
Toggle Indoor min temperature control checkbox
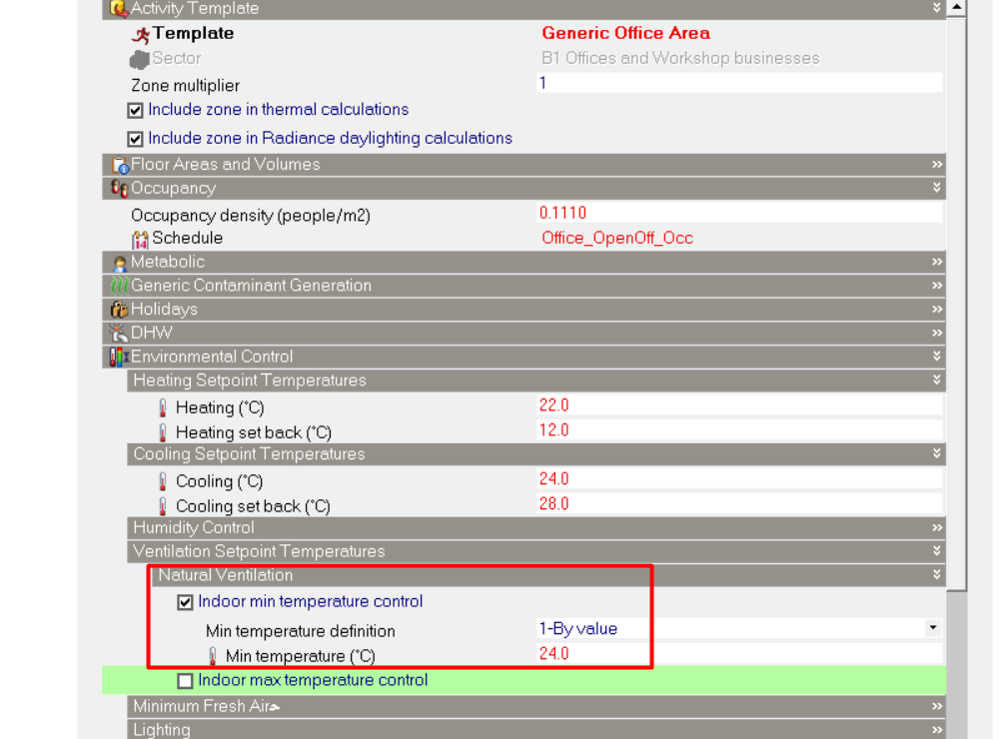click(x=185, y=602)
